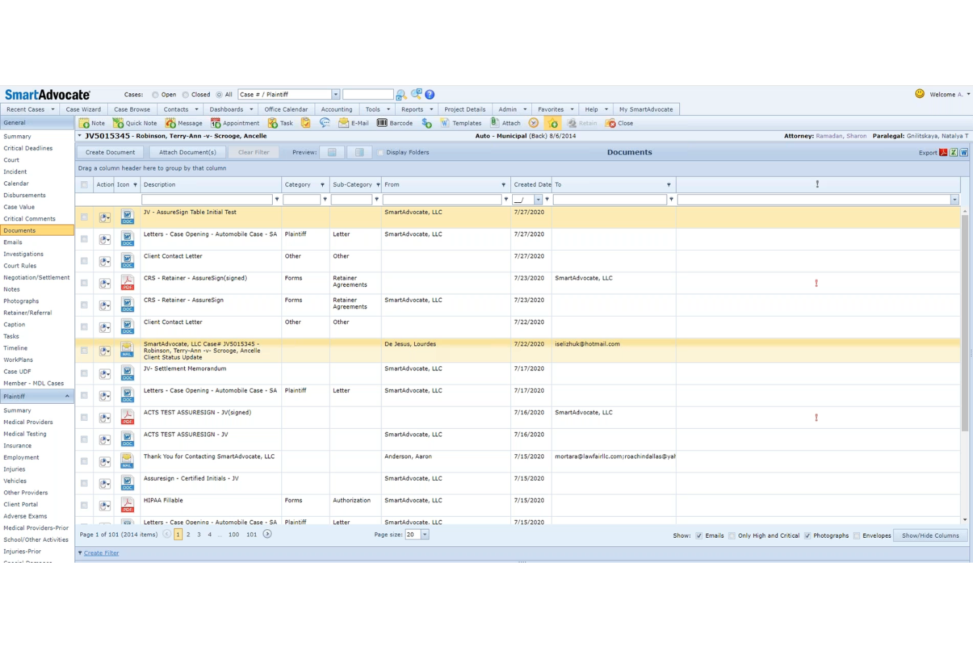Open action menu for HIPAA Fillable row
Image resolution: width=973 pixels, height=648 pixels.
tap(105, 506)
